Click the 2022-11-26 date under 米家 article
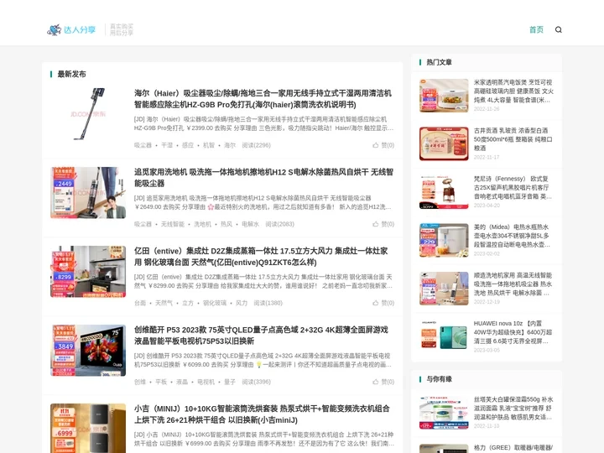Viewport: 604px width, 453px height. pyautogui.click(x=487, y=109)
